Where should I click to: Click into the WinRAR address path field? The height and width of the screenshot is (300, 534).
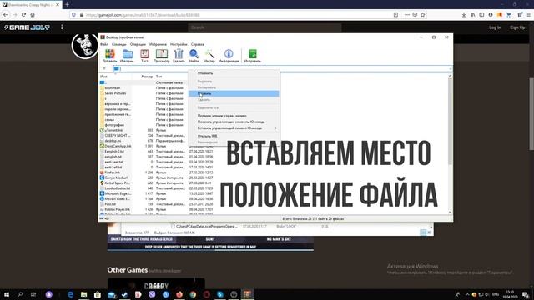click(284, 68)
